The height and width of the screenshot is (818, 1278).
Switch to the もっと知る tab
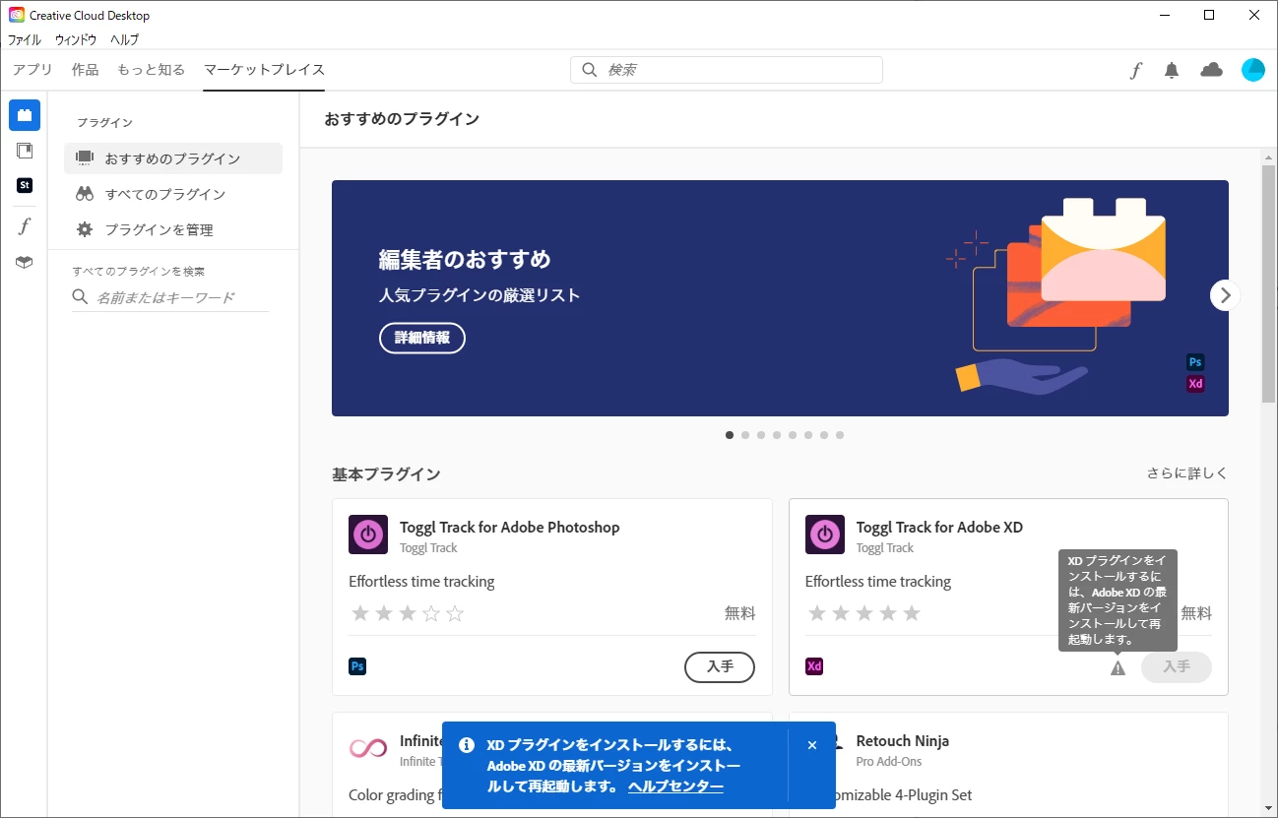click(x=151, y=70)
